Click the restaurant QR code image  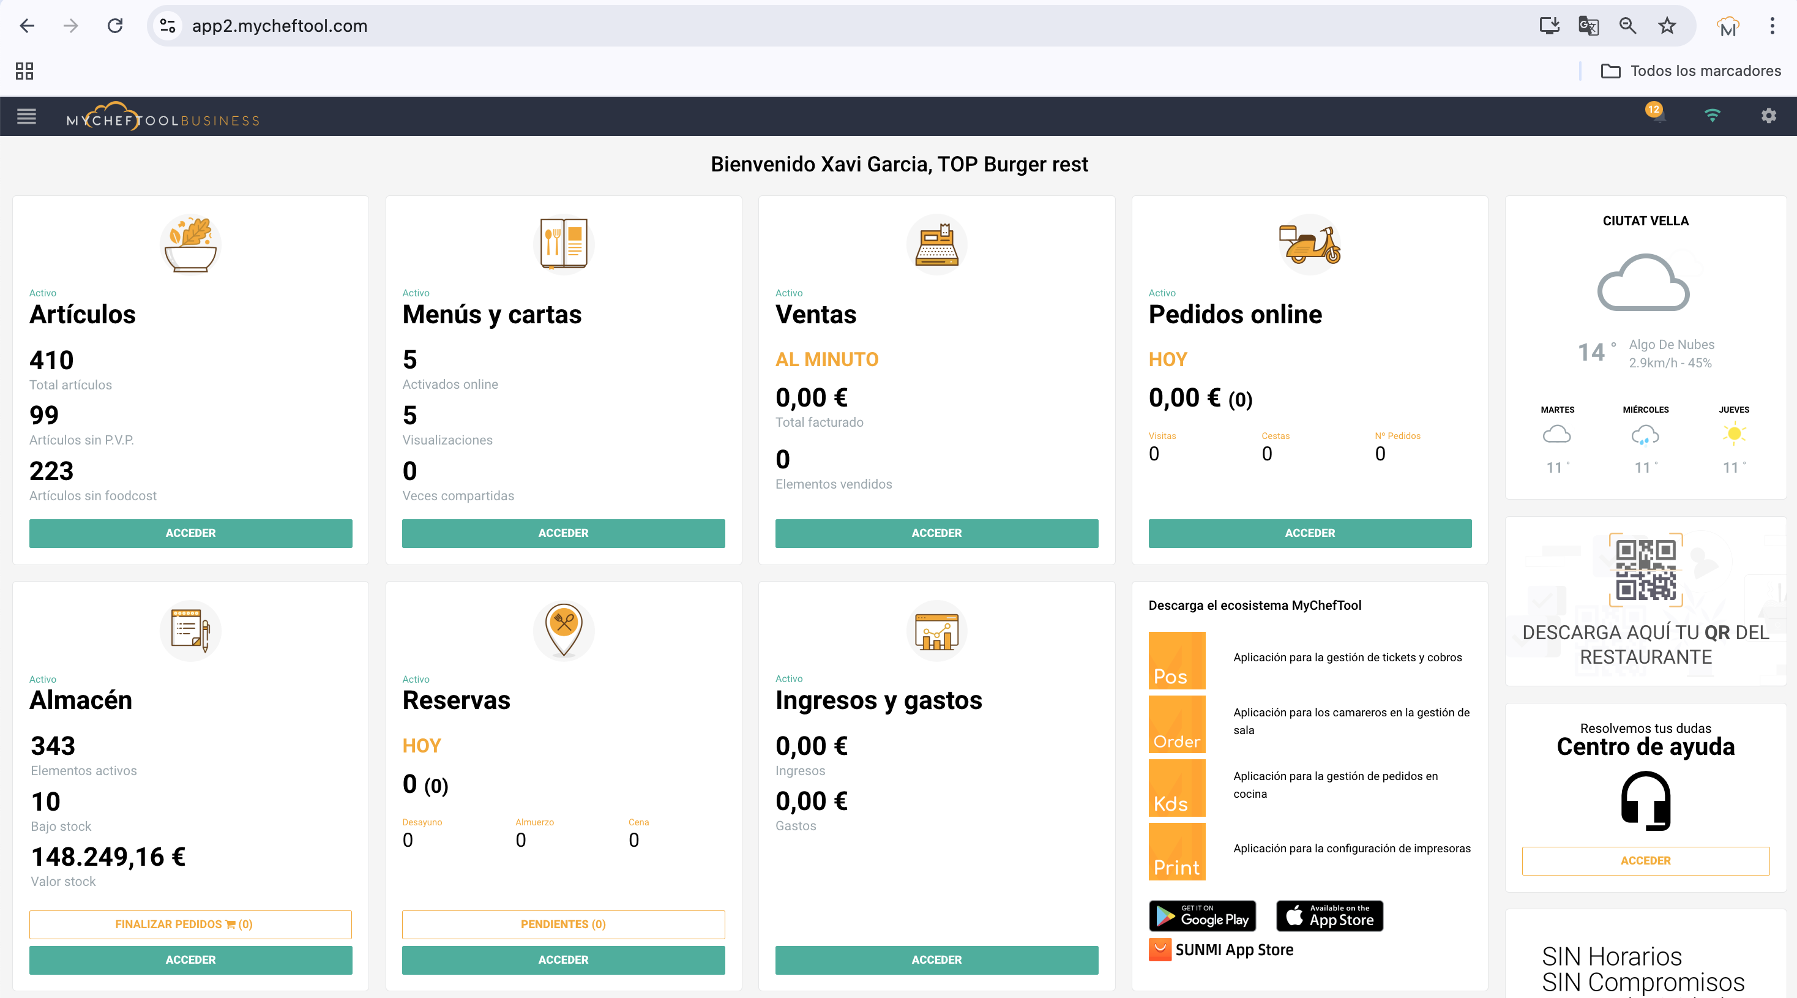(1646, 570)
